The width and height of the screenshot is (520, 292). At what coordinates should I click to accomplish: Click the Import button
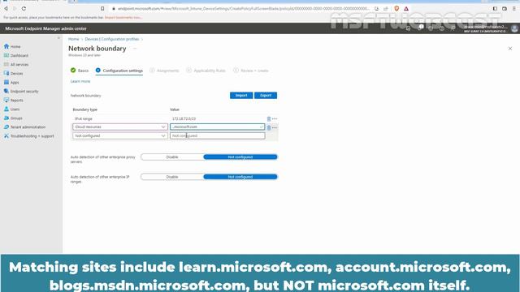coord(241,96)
